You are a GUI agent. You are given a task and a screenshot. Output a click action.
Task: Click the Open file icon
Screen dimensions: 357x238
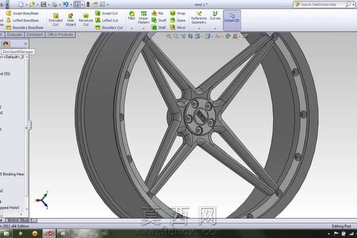coord(32,4)
